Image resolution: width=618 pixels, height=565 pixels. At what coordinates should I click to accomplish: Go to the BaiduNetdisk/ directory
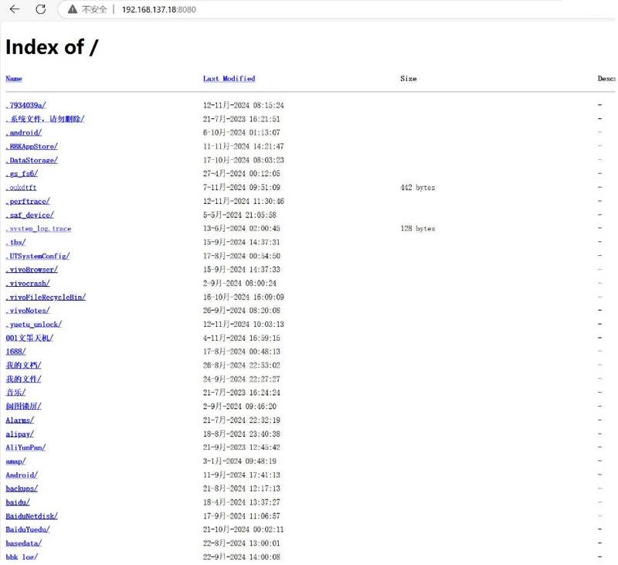pyautogui.click(x=32, y=516)
